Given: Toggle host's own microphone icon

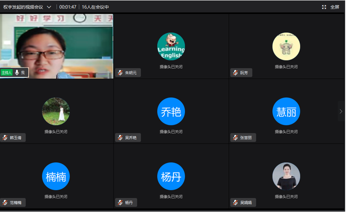Looking at the screenshot, I should click(x=17, y=73).
